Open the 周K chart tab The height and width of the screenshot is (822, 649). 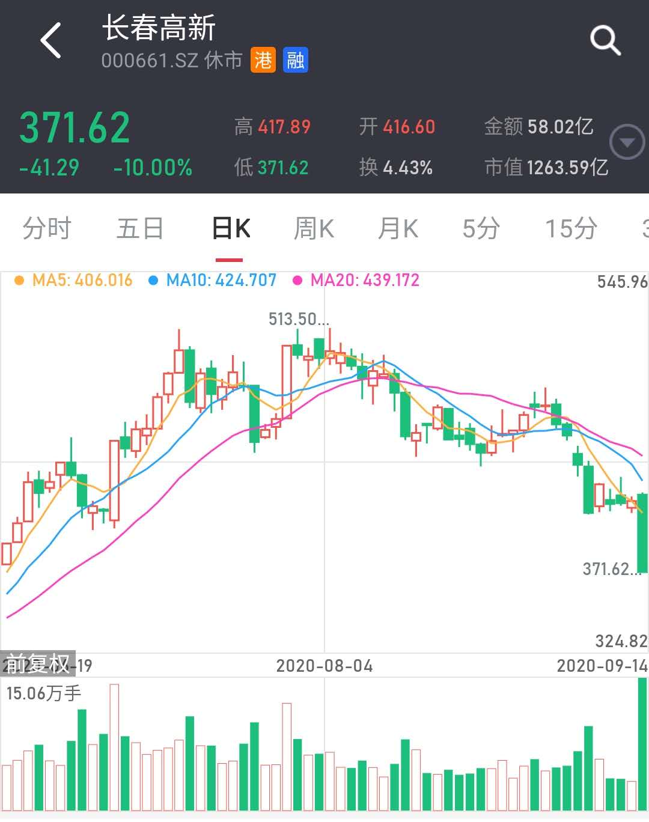point(314,229)
